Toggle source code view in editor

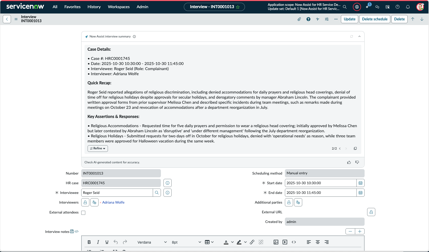tap(294, 242)
